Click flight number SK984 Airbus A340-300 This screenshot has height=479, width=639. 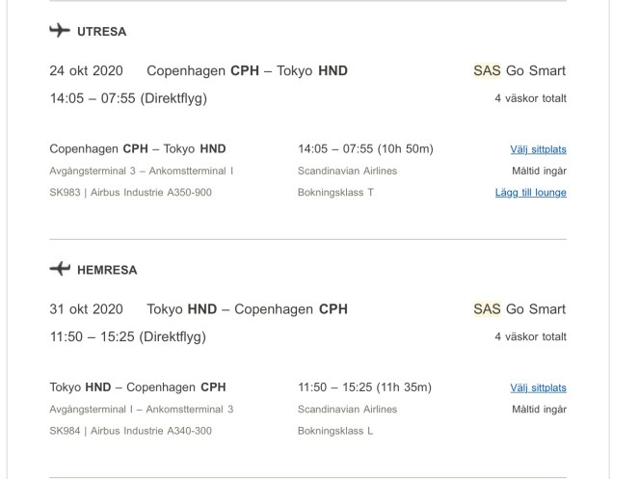pyautogui.click(x=130, y=432)
